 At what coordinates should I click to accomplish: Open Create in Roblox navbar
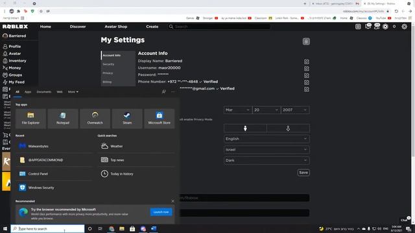click(152, 27)
